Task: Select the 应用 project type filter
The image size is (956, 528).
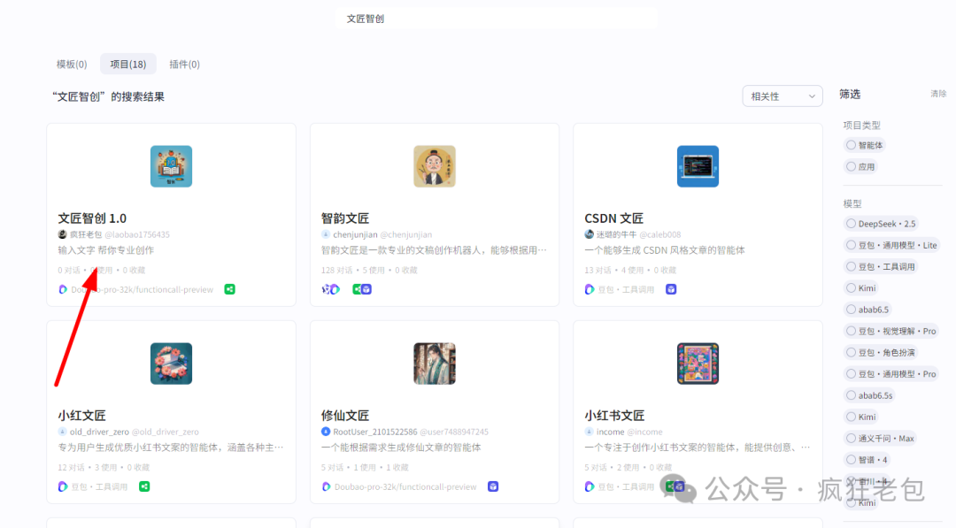Action: [x=860, y=166]
